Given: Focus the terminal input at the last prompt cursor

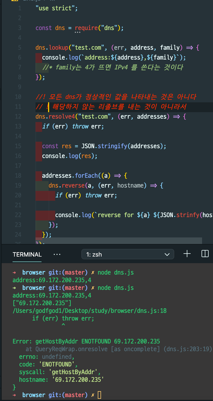Looking at the screenshot, I should pos(99,395).
